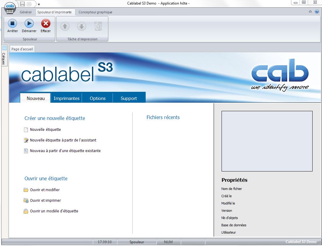Click the empty label preview thumbnail

tap(267, 141)
